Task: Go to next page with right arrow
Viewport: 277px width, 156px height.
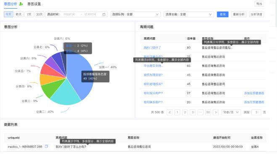Action: pos(216,112)
